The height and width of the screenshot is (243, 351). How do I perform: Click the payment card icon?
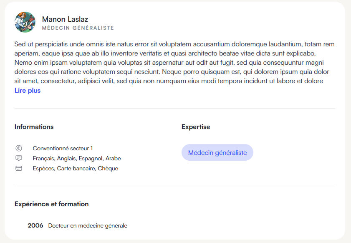click(19, 168)
